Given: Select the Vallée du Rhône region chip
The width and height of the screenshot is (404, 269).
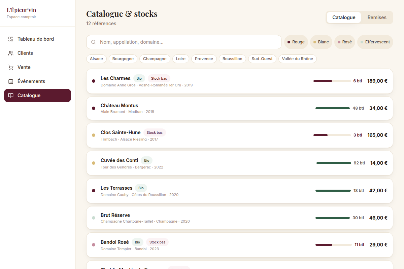Looking at the screenshot, I should pyautogui.click(x=298, y=59).
